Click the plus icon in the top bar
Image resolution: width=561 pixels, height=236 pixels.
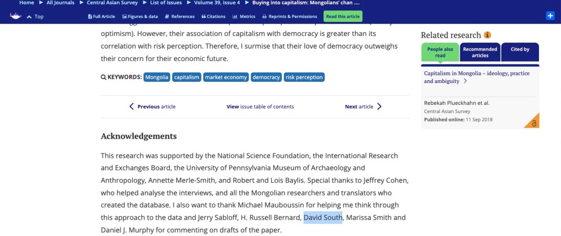click(x=551, y=16)
